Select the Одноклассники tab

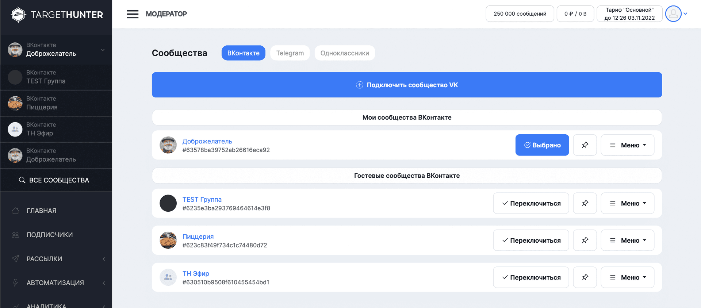(x=344, y=53)
